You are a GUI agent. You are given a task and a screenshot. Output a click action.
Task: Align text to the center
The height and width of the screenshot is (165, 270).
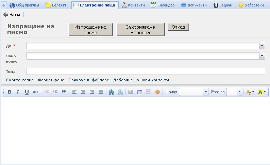[83, 92]
